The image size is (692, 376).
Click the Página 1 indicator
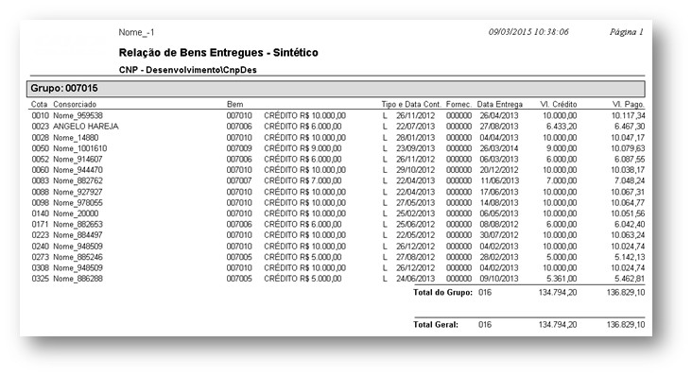[x=627, y=32]
